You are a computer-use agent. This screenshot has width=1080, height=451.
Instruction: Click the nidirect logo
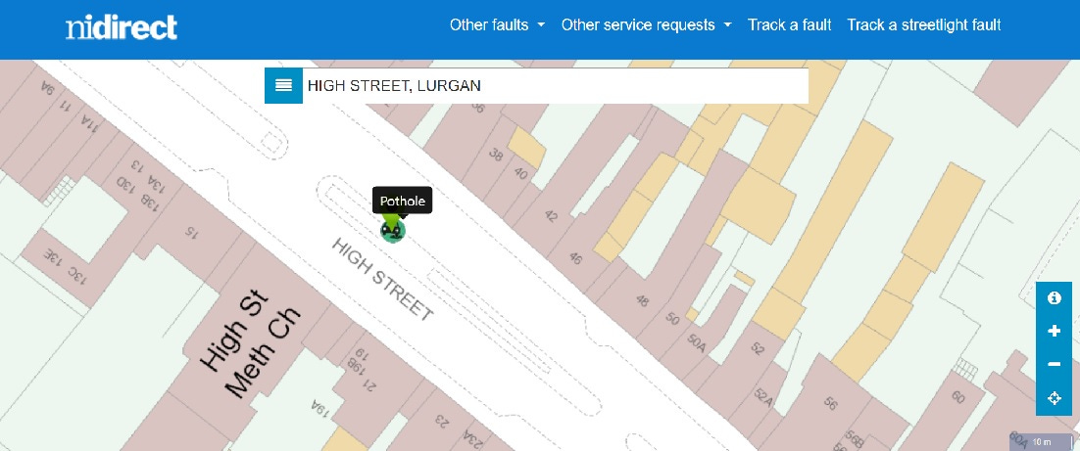point(122,27)
